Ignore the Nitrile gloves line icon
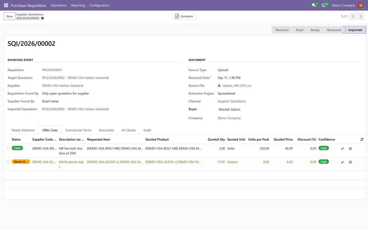368x230 pixels. click(350, 162)
